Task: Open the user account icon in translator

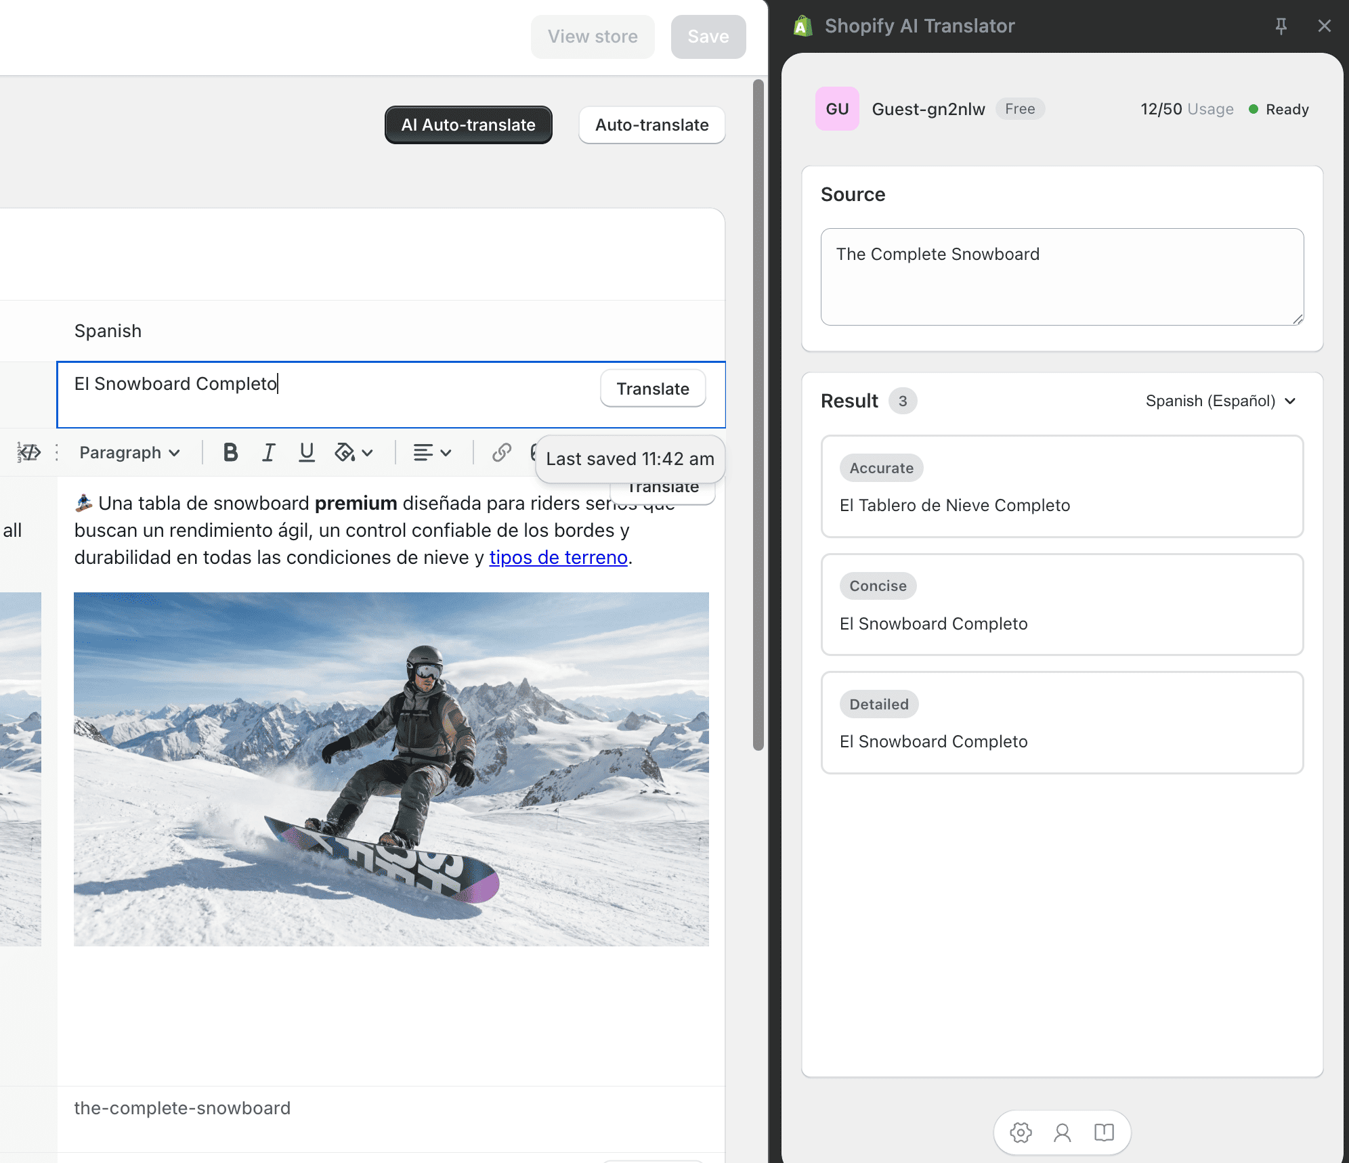Action: pyautogui.click(x=1062, y=1133)
